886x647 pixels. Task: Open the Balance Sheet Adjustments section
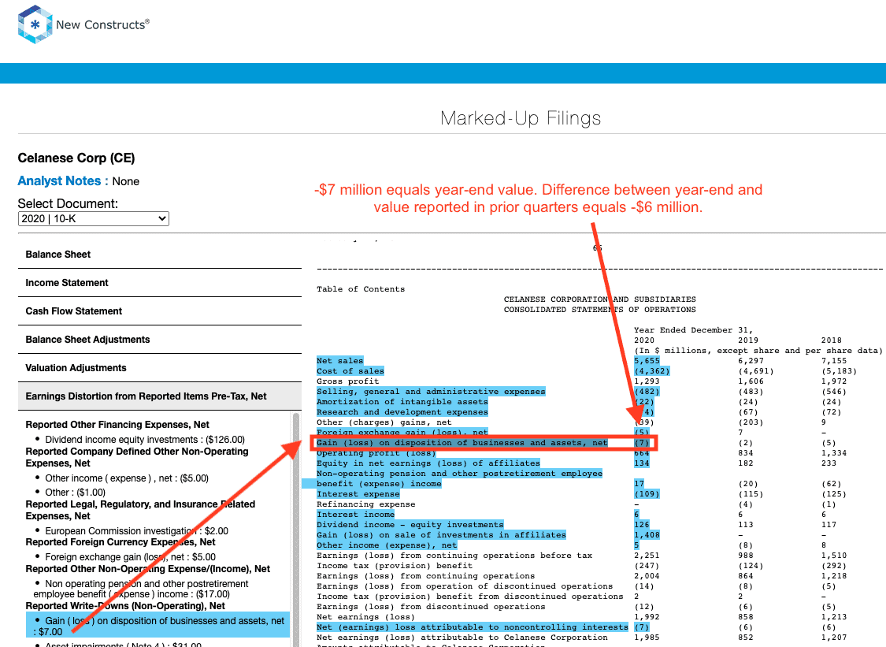pyautogui.click(x=160, y=340)
